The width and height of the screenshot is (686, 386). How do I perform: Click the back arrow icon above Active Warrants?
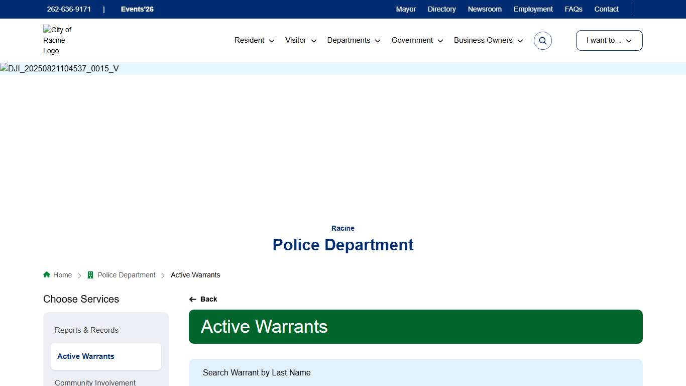click(x=193, y=299)
